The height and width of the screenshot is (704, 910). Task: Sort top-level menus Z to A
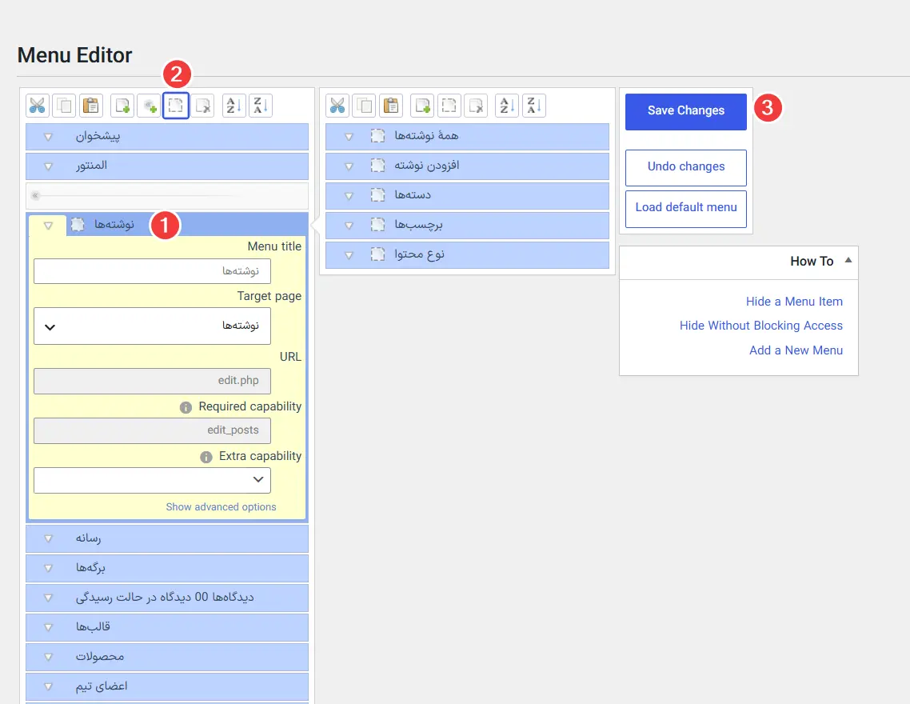(261, 106)
